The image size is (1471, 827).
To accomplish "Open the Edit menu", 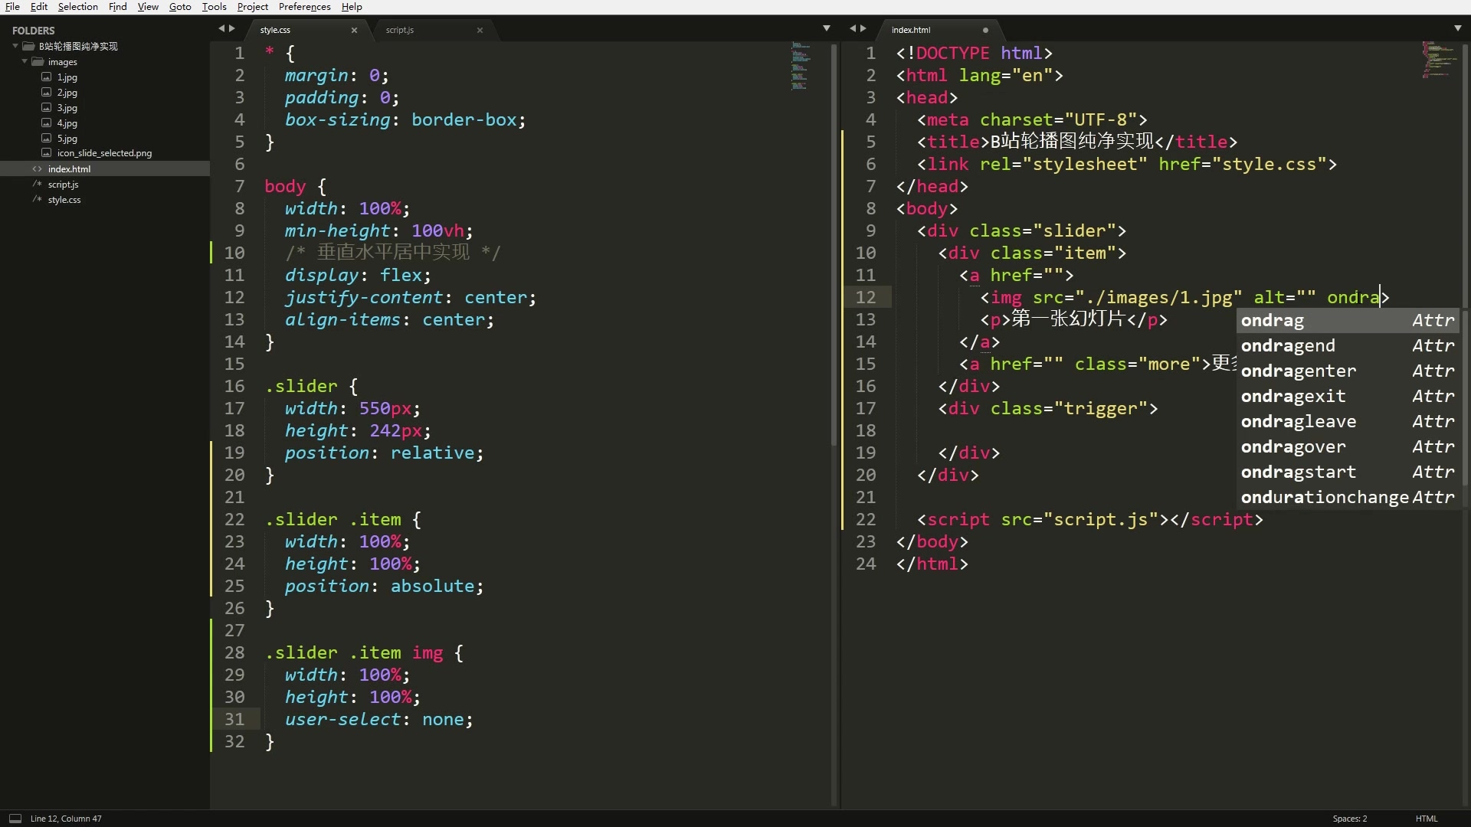I will 39,7.
